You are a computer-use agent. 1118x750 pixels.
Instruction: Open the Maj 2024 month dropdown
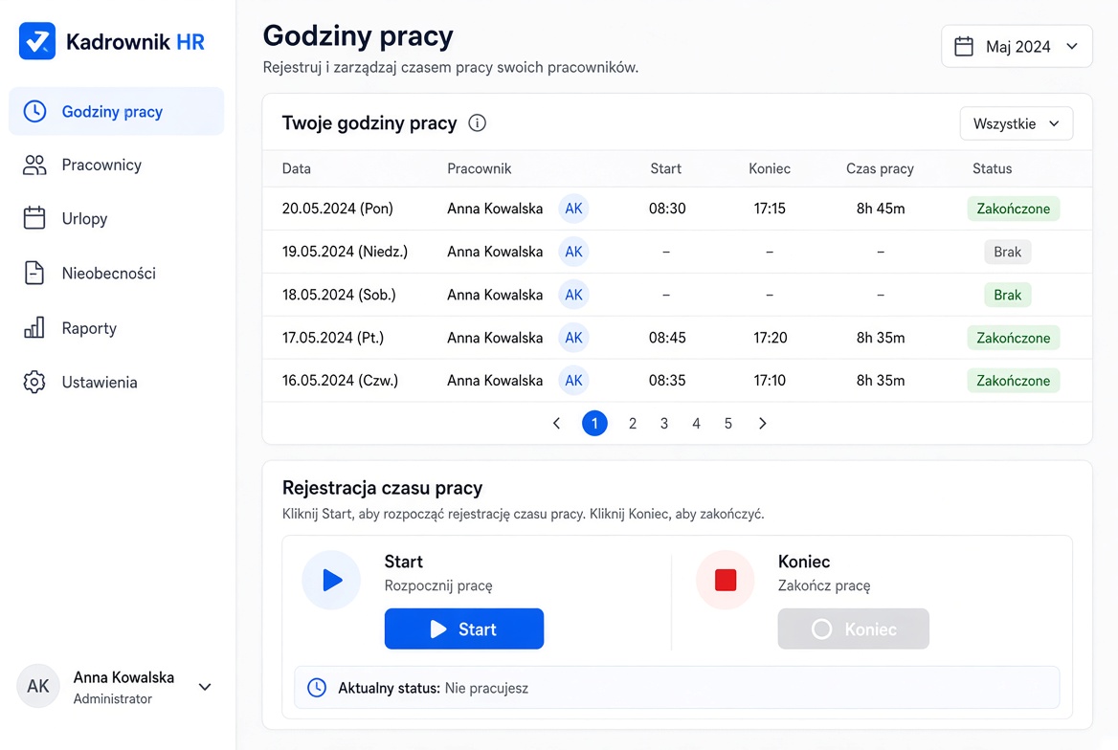[1017, 46]
